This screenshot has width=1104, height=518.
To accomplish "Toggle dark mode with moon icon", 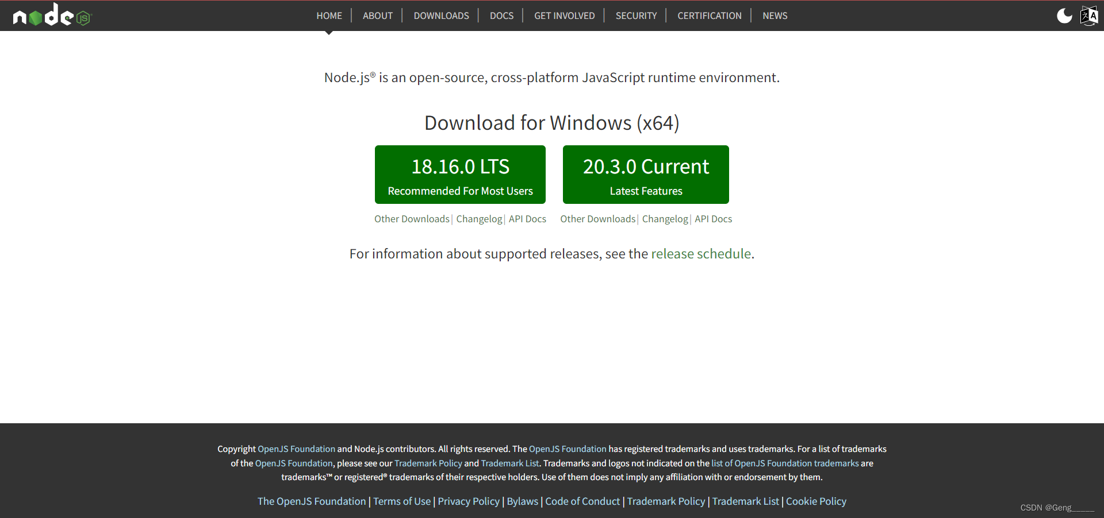I will pyautogui.click(x=1064, y=16).
